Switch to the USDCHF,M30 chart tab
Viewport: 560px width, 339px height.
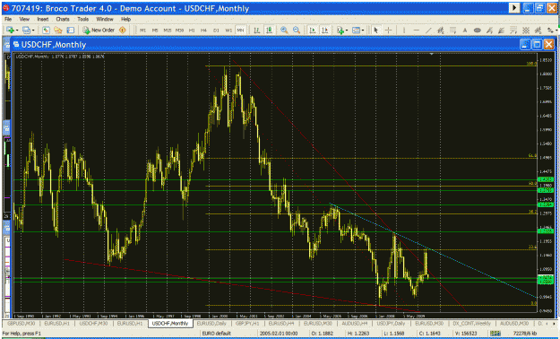93,323
